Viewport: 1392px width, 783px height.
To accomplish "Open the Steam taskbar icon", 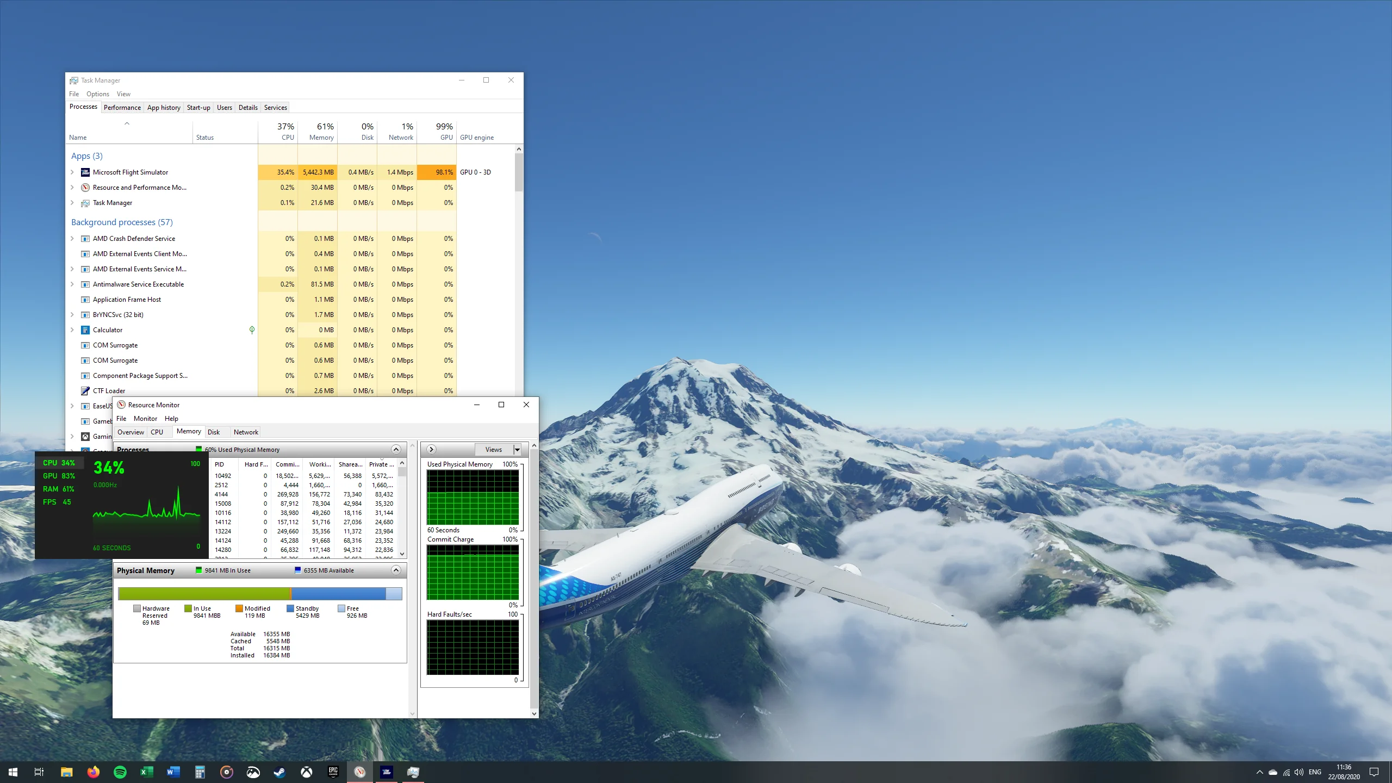I will click(280, 772).
